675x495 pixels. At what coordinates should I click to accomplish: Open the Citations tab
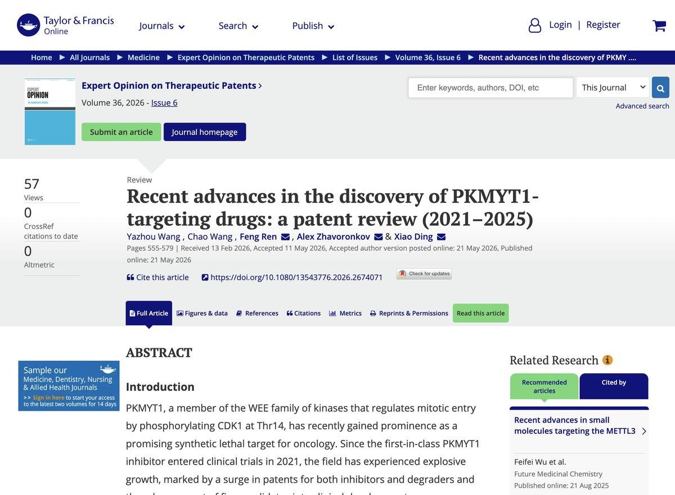pyautogui.click(x=304, y=313)
